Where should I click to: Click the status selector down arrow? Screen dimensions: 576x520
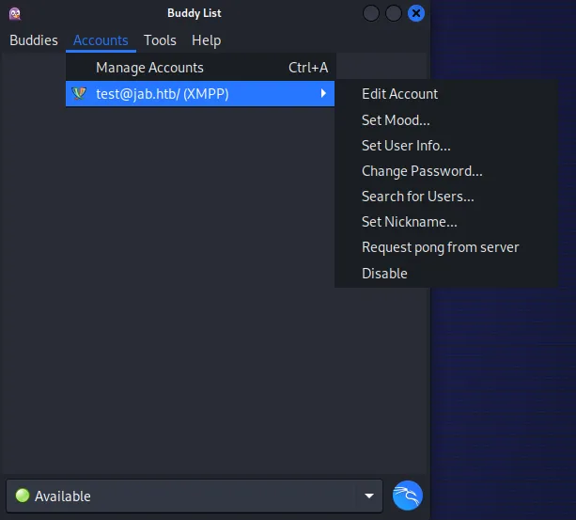(369, 496)
